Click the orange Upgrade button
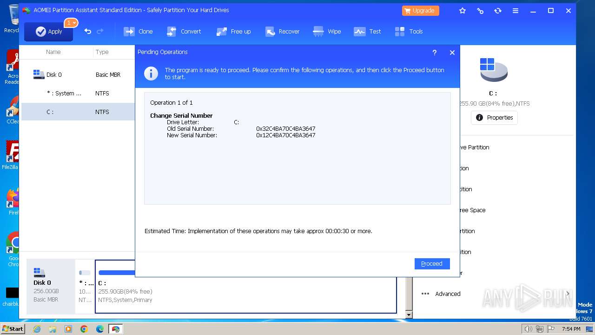Image resolution: width=595 pixels, height=335 pixels. click(x=420, y=10)
